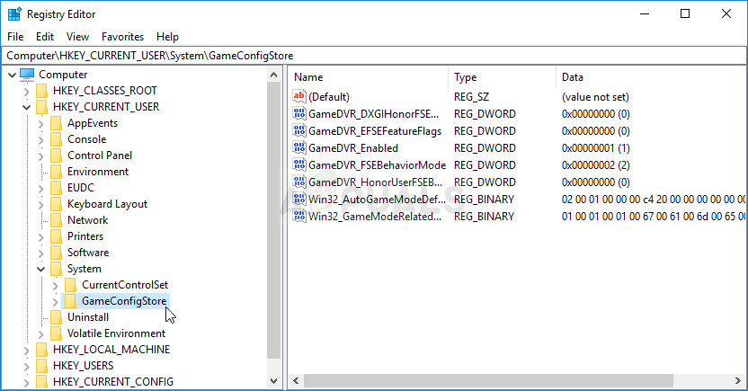
Task: Click the HKEY_CURRENT_USER folder icon
Action: (42, 107)
